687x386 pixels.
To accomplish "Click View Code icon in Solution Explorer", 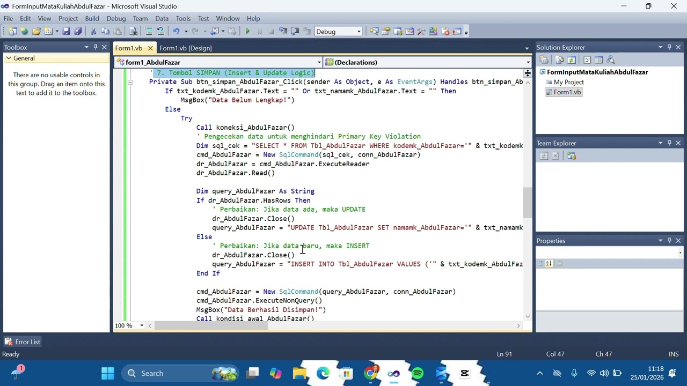I will (587, 60).
